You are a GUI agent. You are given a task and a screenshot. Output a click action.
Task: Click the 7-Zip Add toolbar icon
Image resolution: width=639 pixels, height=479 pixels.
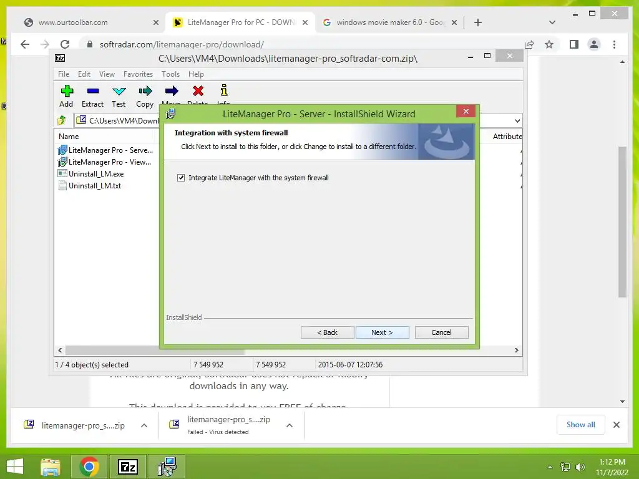click(67, 91)
